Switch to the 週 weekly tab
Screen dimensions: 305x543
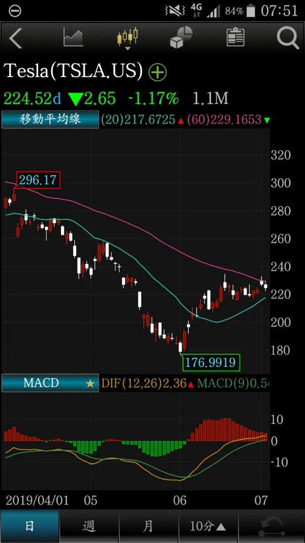click(89, 526)
